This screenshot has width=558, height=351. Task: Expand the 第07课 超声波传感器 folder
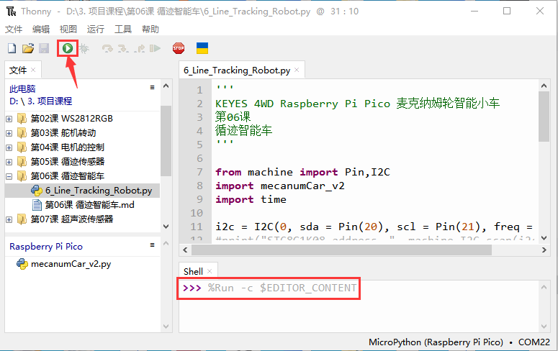(9, 219)
